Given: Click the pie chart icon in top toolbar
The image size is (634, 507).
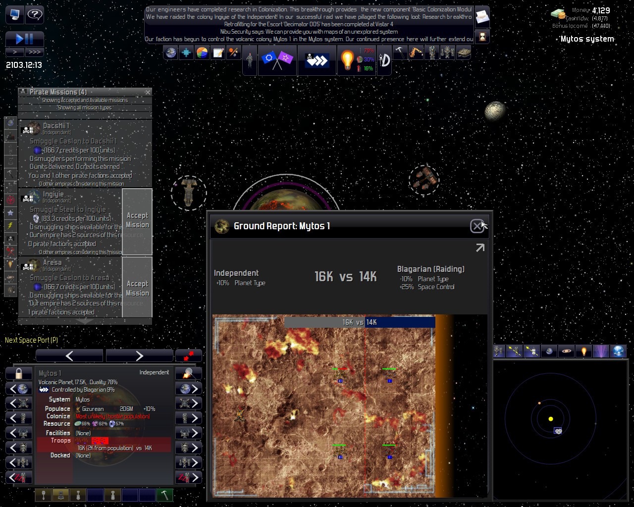Looking at the screenshot, I should pos(202,53).
